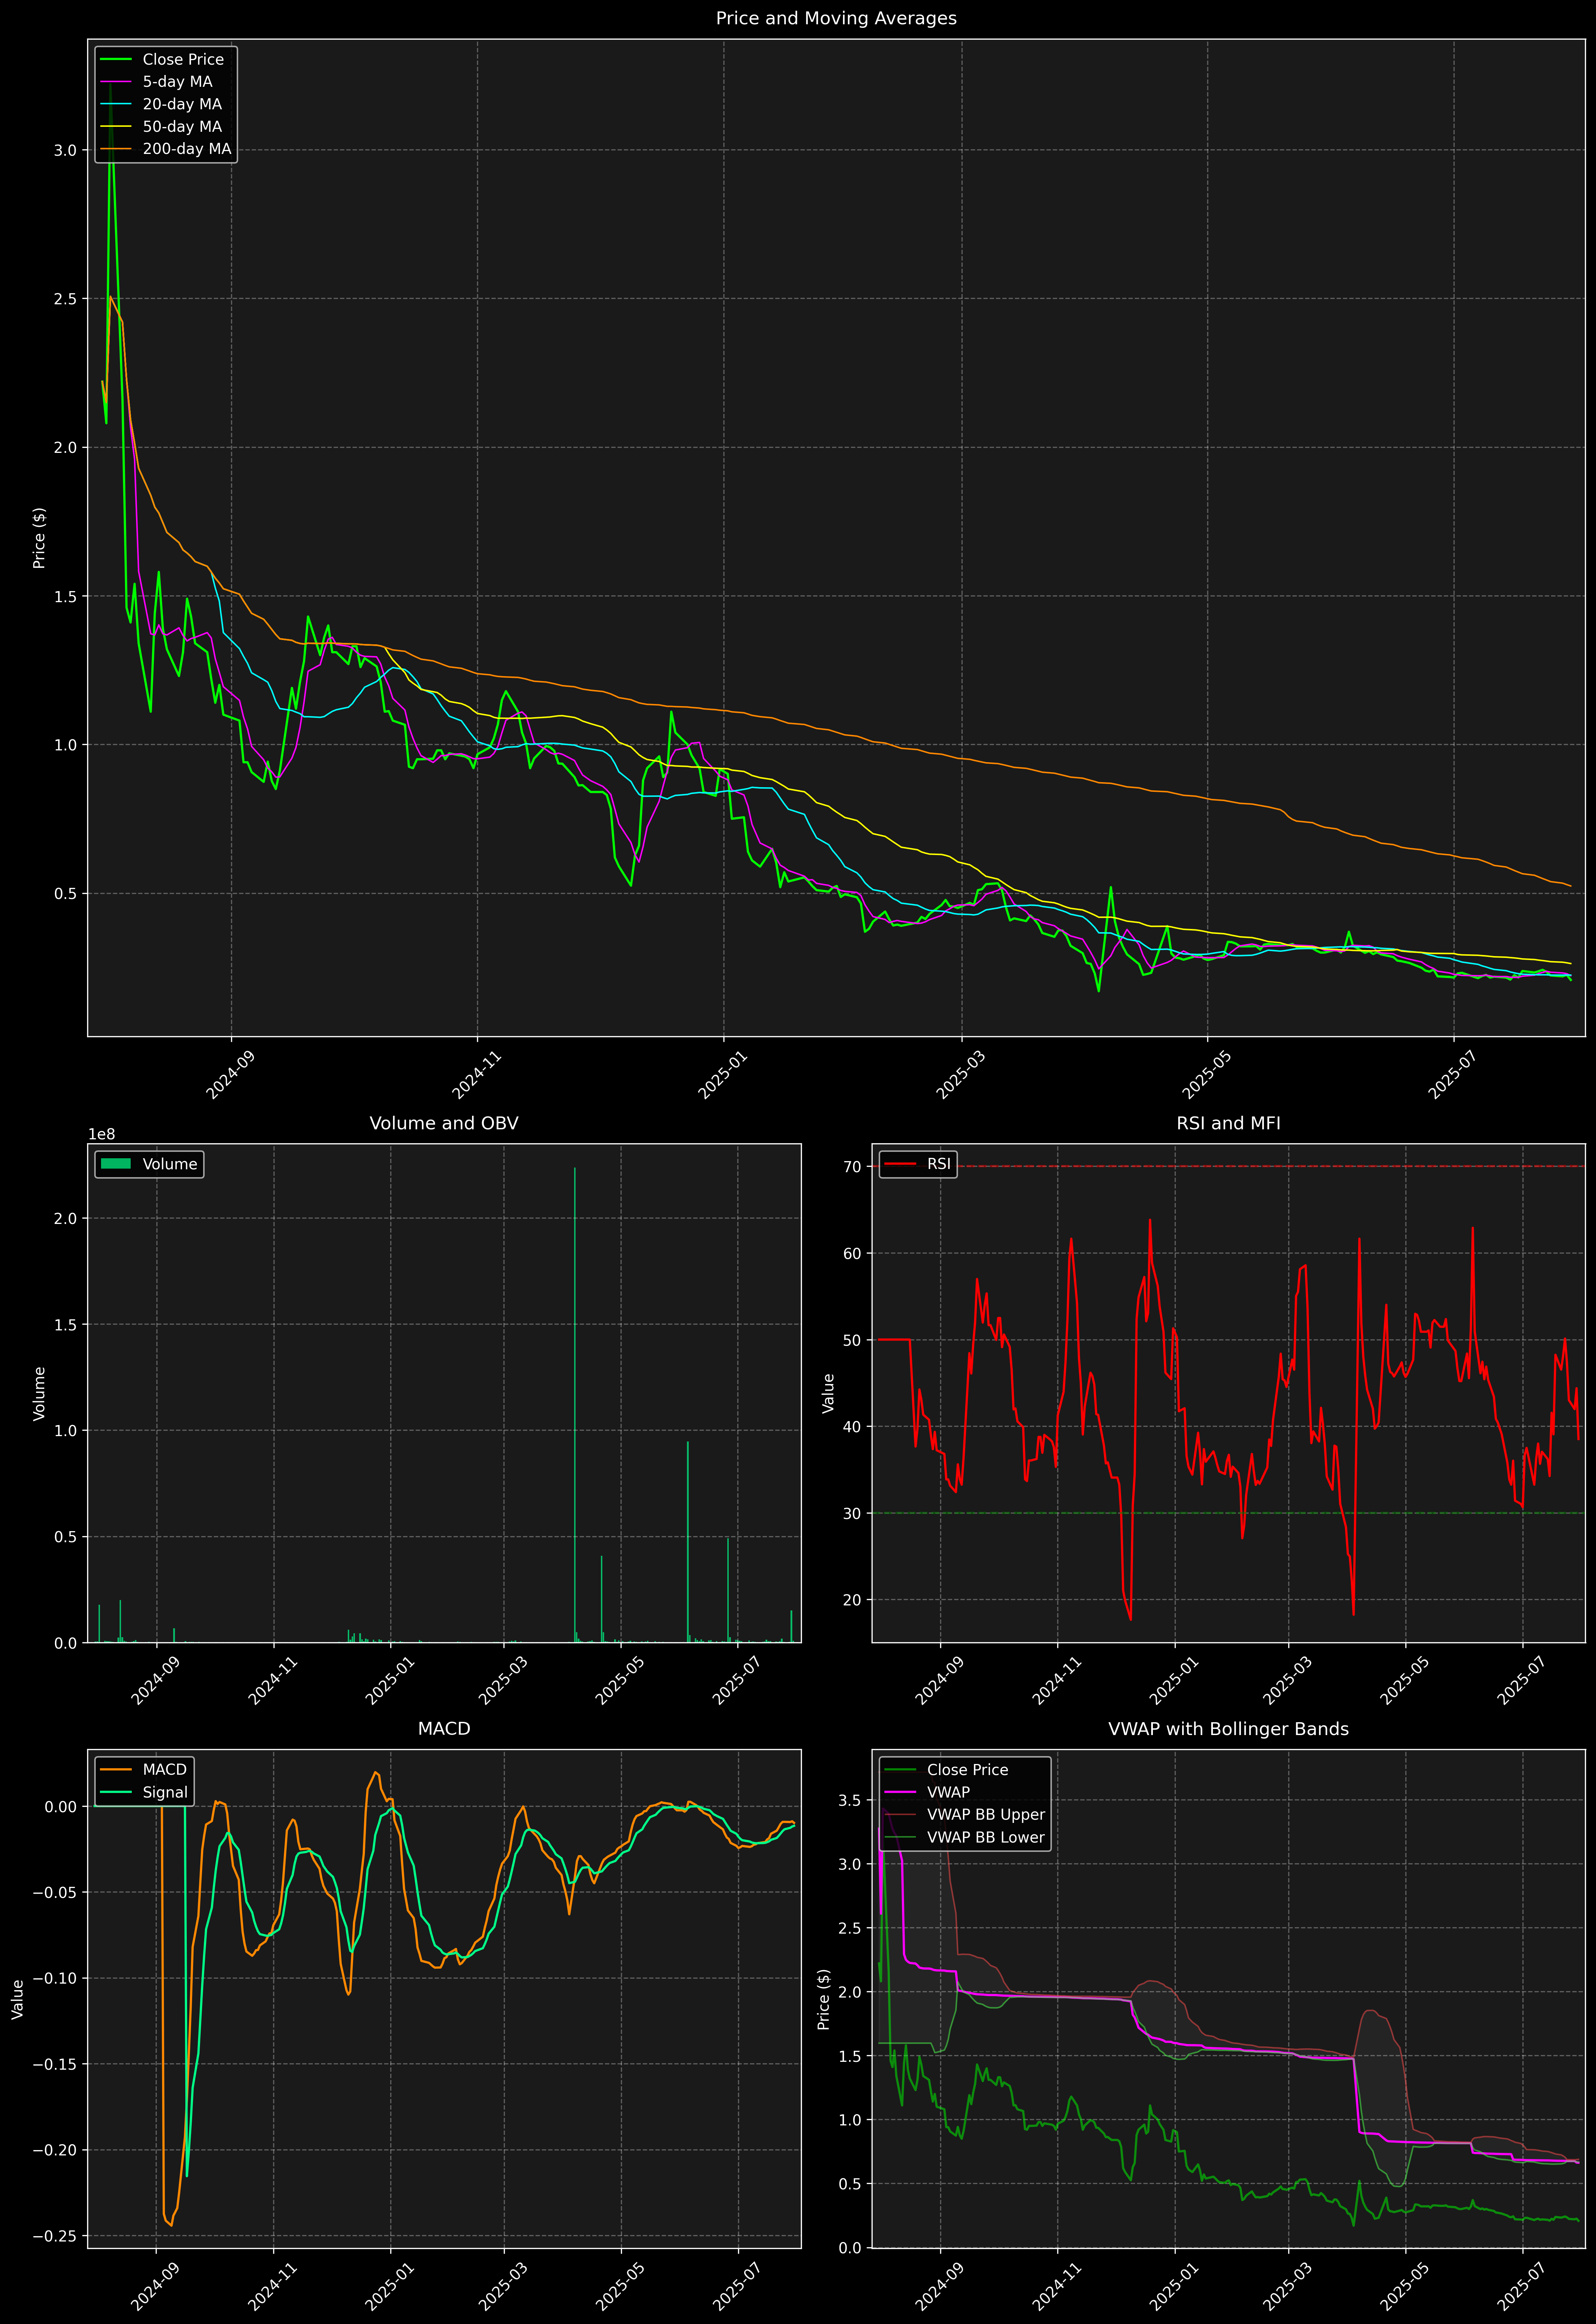
Task: Select 'Close Price' in the VWAP chart legend
Action: (x=967, y=1770)
